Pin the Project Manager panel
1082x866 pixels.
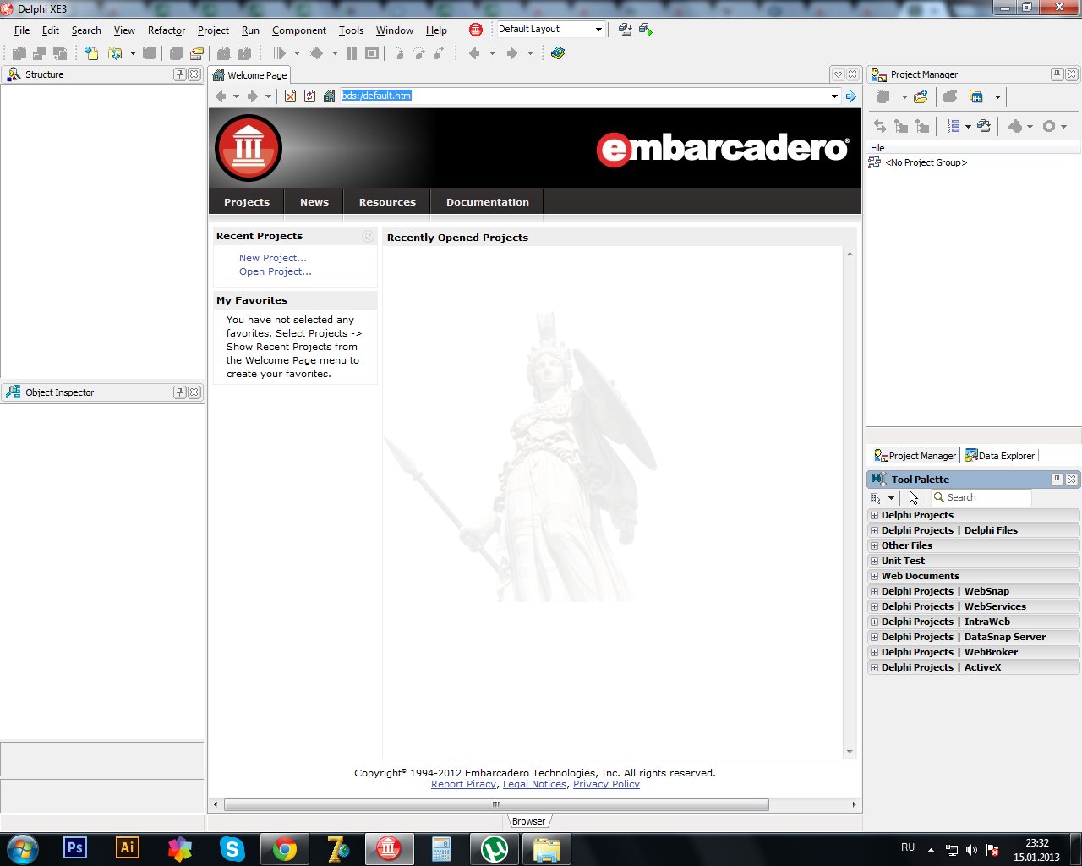[1057, 74]
